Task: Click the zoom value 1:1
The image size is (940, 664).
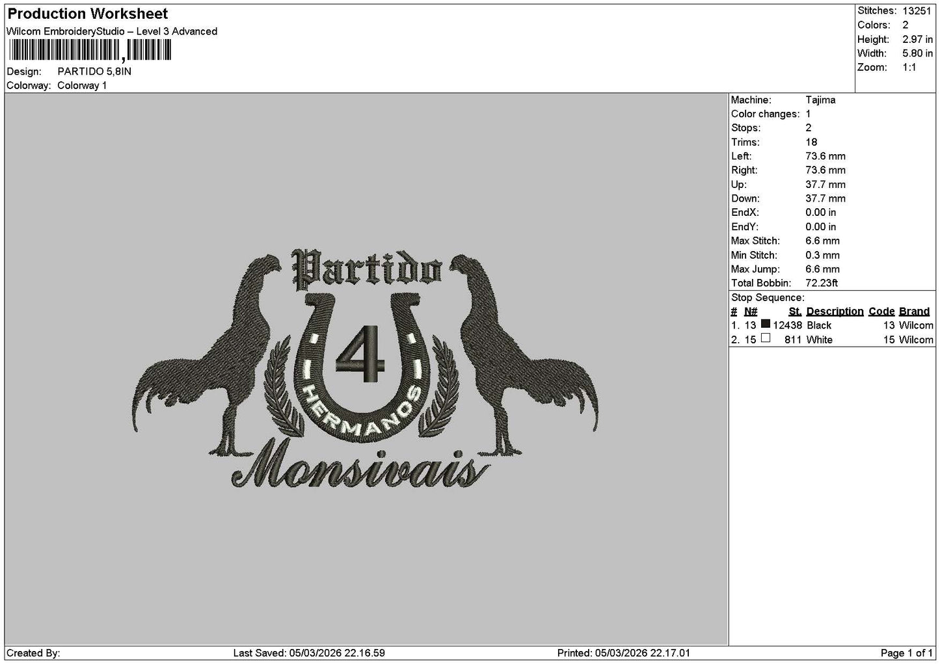Action: [x=909, y=68]
